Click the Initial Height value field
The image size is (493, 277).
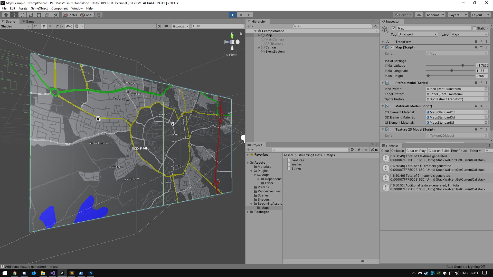(482, 76)
